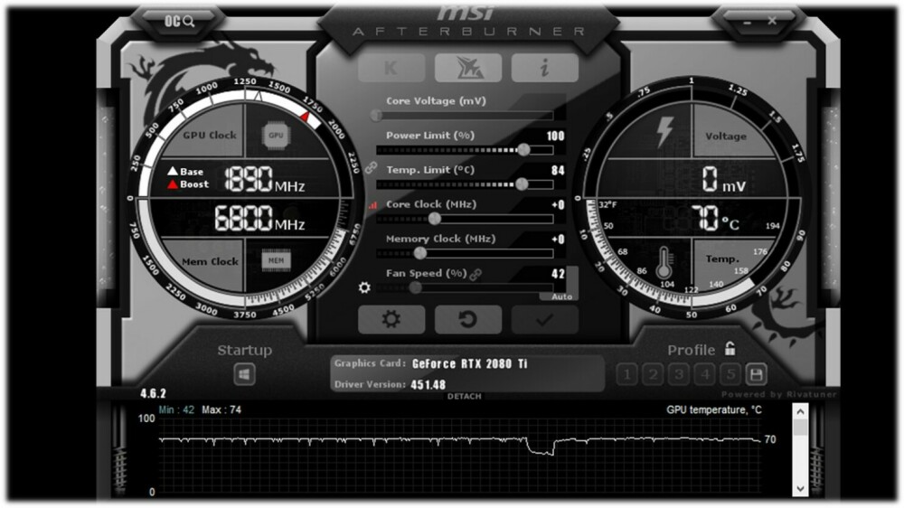904x508 pixels.
Task: Click the graph scroll up arrow
Action: click(x=800, y=411)
